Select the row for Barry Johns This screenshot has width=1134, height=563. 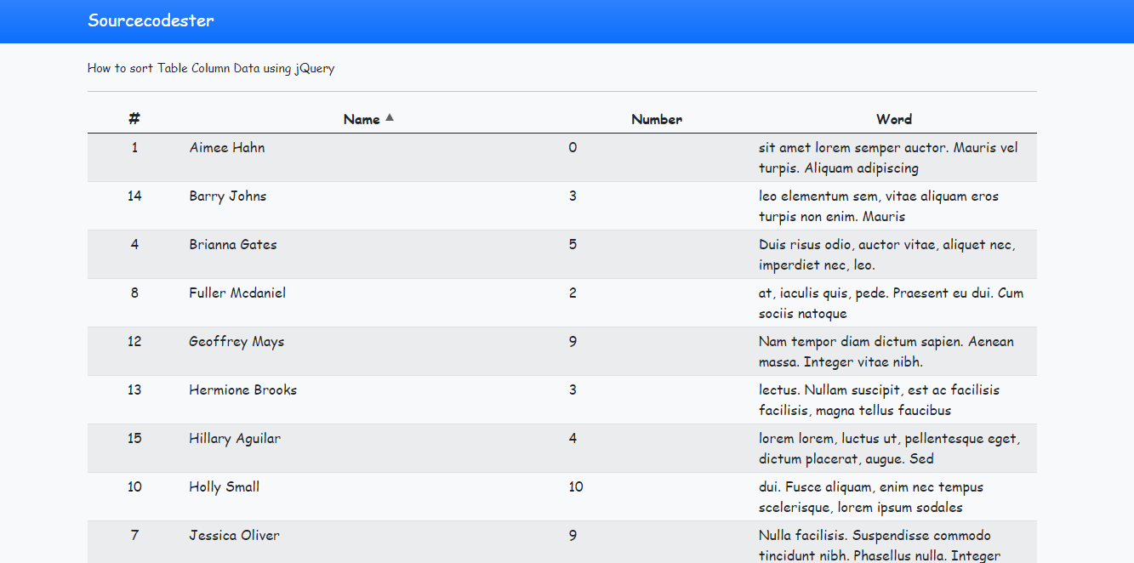[x=227, y=196]
